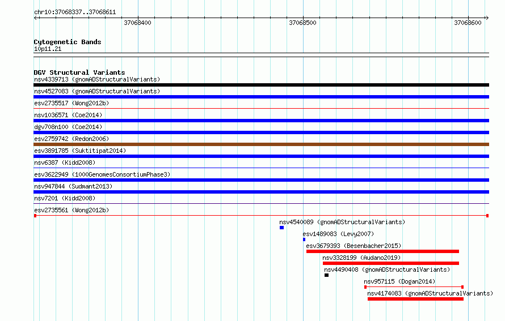The width and height of the screenshot is (505, 321).
Task: Click the blue bar of nsv4527083
Action: [261, 97]
